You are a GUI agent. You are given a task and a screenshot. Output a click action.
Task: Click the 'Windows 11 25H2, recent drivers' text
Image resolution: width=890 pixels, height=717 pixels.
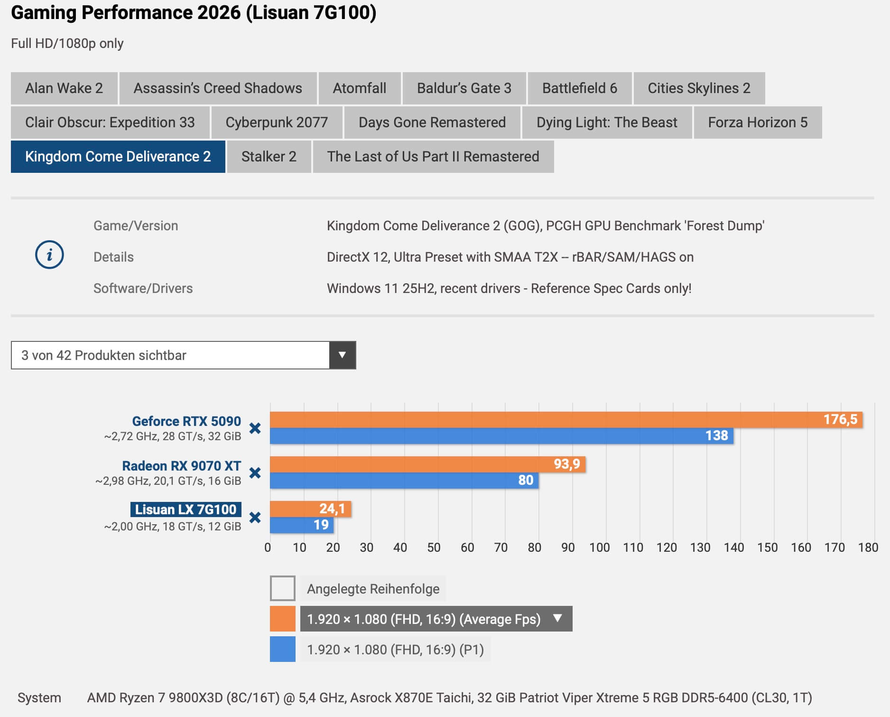[509, 288]
